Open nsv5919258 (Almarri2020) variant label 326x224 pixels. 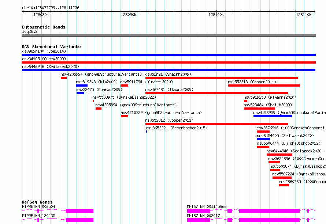[270, 97]
